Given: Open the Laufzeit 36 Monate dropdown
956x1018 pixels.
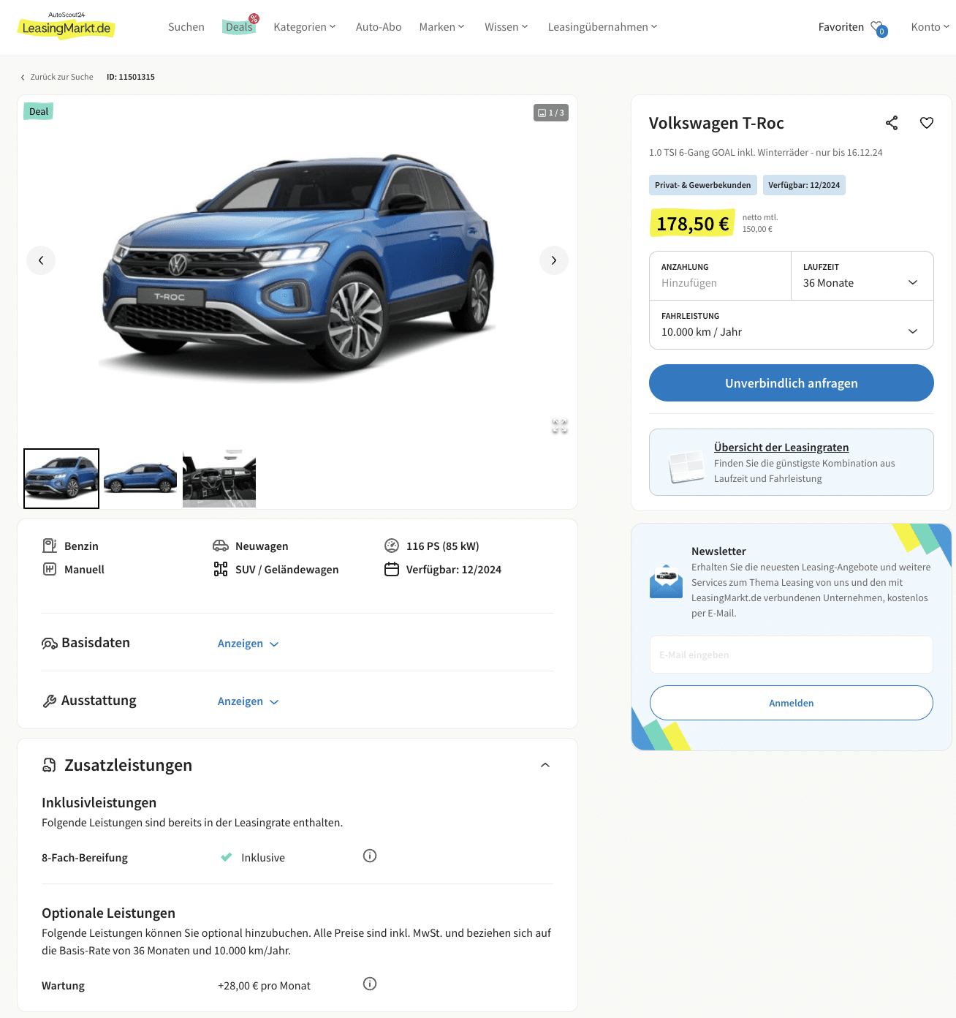Looking at the screenshot, I should point(862,276).
